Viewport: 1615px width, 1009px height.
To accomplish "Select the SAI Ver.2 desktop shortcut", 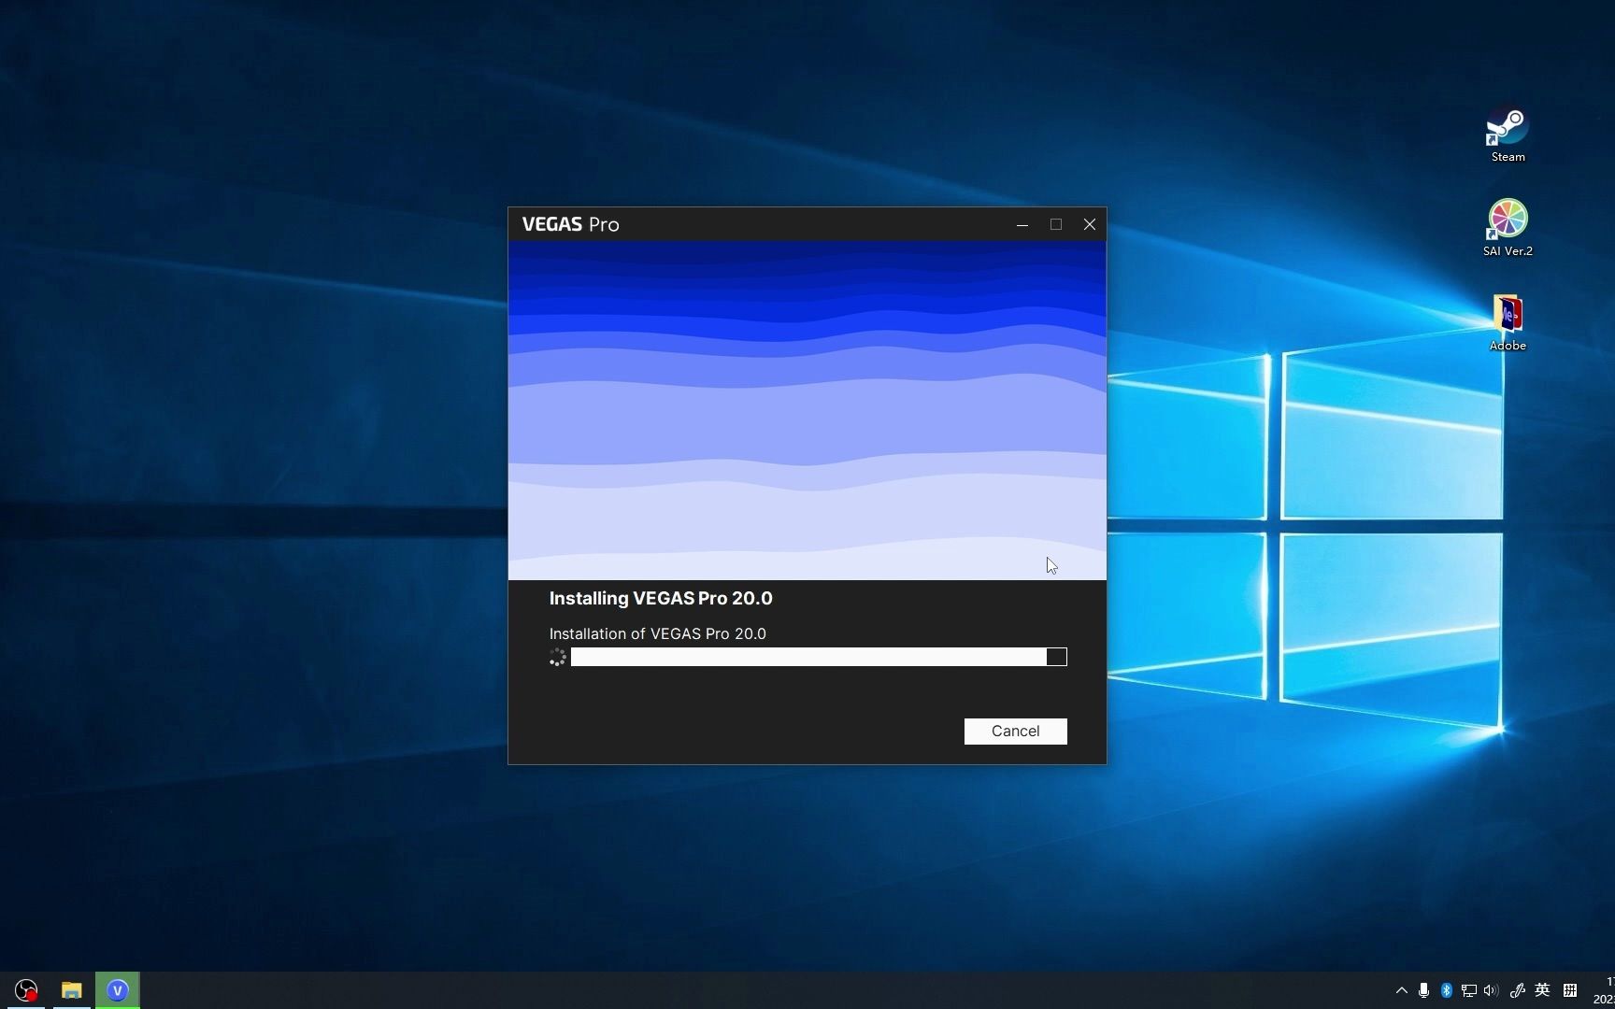I will point(1508,228).
